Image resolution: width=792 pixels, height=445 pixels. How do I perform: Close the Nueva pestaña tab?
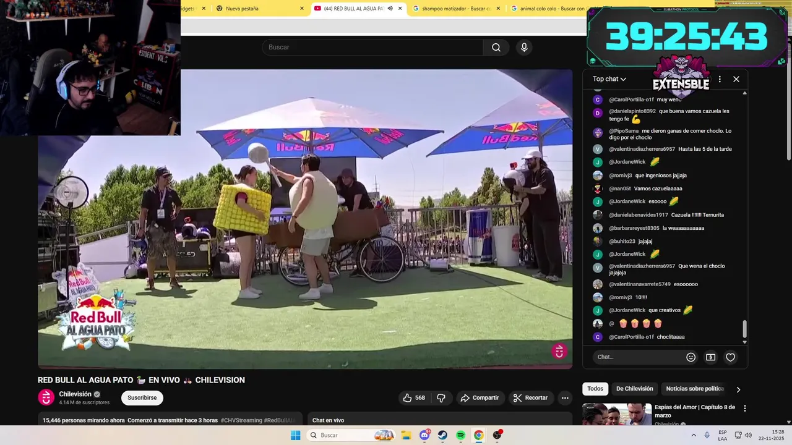coord(302,9)
